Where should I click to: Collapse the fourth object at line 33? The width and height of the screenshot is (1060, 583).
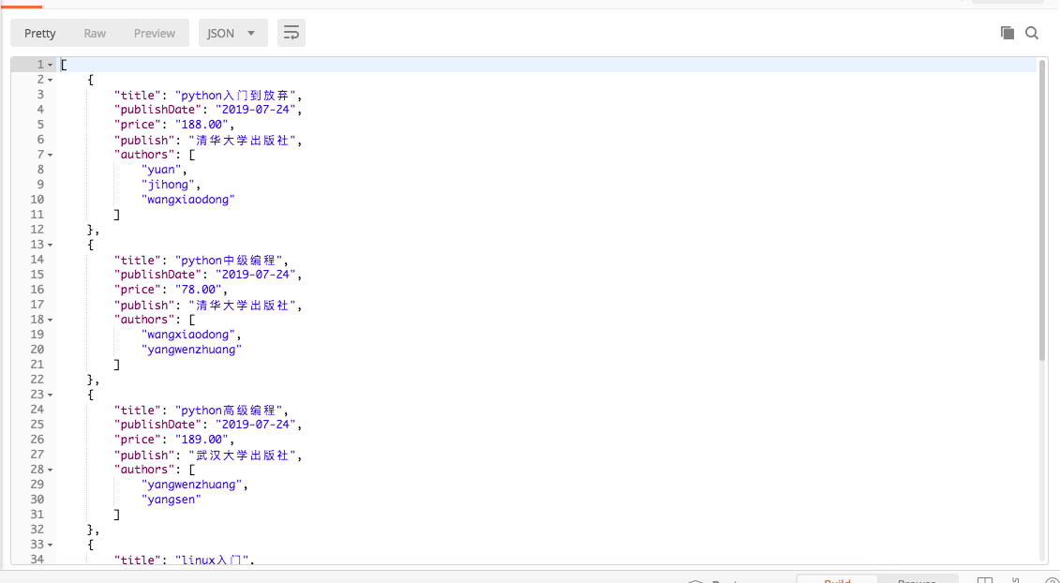tap(50, 546)
